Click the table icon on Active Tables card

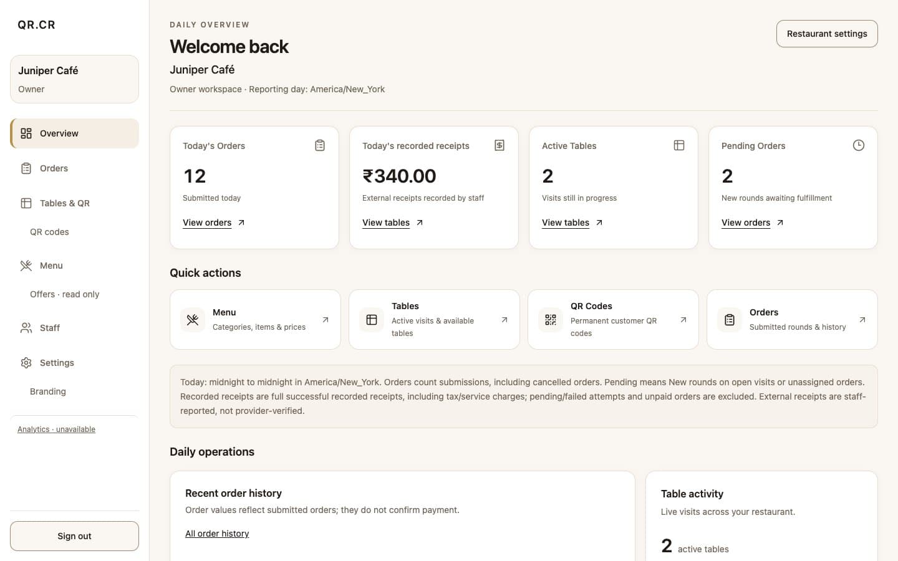click(x=679, y=145)
